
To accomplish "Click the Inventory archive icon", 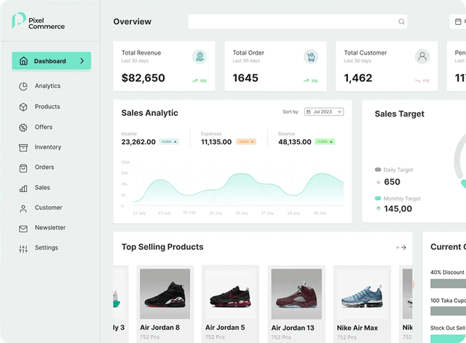I will [23, 147].
